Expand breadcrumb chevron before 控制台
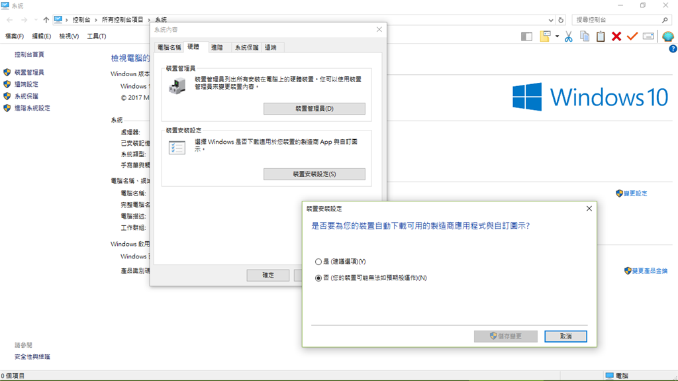 [67, 20]
